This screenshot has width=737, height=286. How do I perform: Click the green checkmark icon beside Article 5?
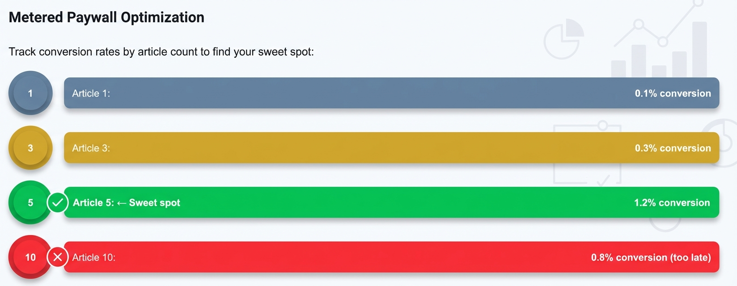pos(58,203)
